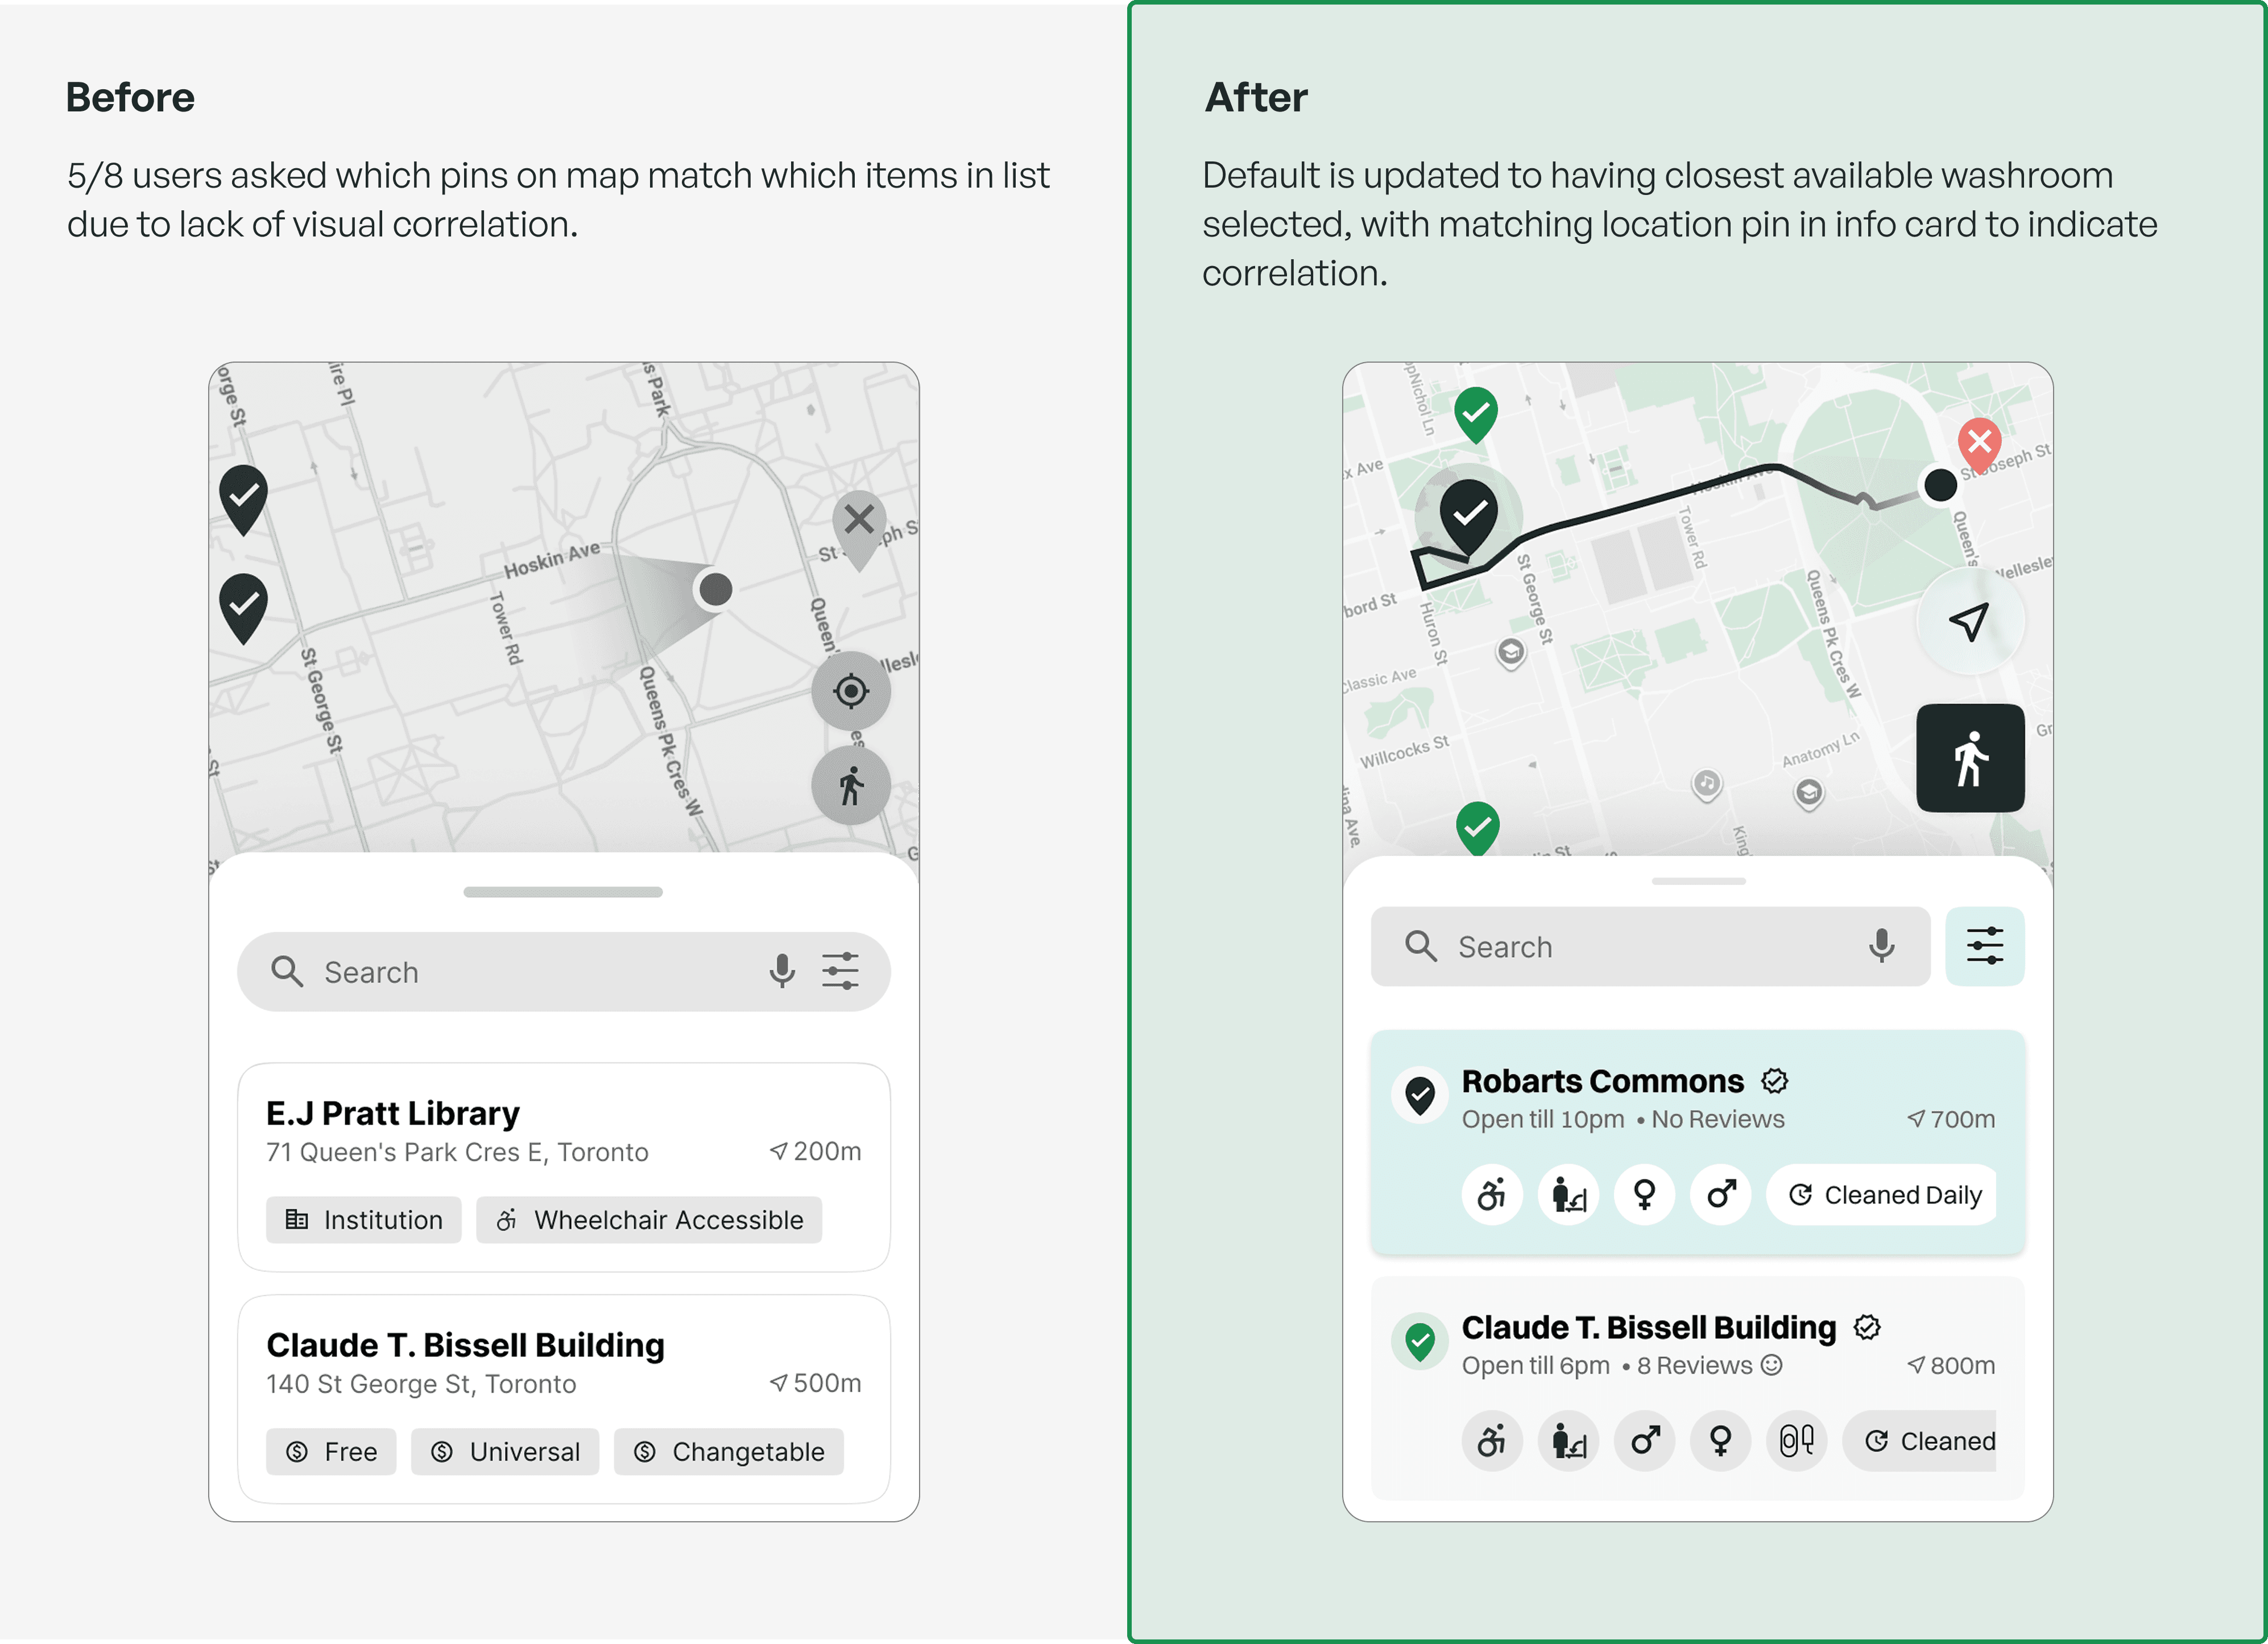2268x1644 pixels.
Task: Tap the wheelchair icon on Robarts Commons card
Action: (x=1491, y=1194)
